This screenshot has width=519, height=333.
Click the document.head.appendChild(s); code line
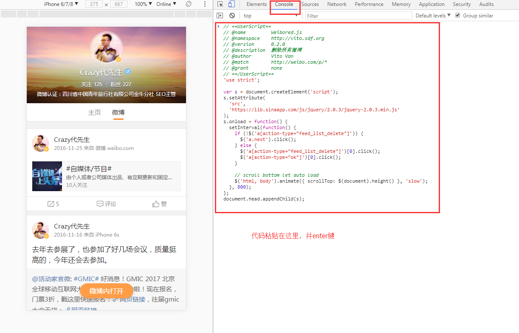point(264,199)
